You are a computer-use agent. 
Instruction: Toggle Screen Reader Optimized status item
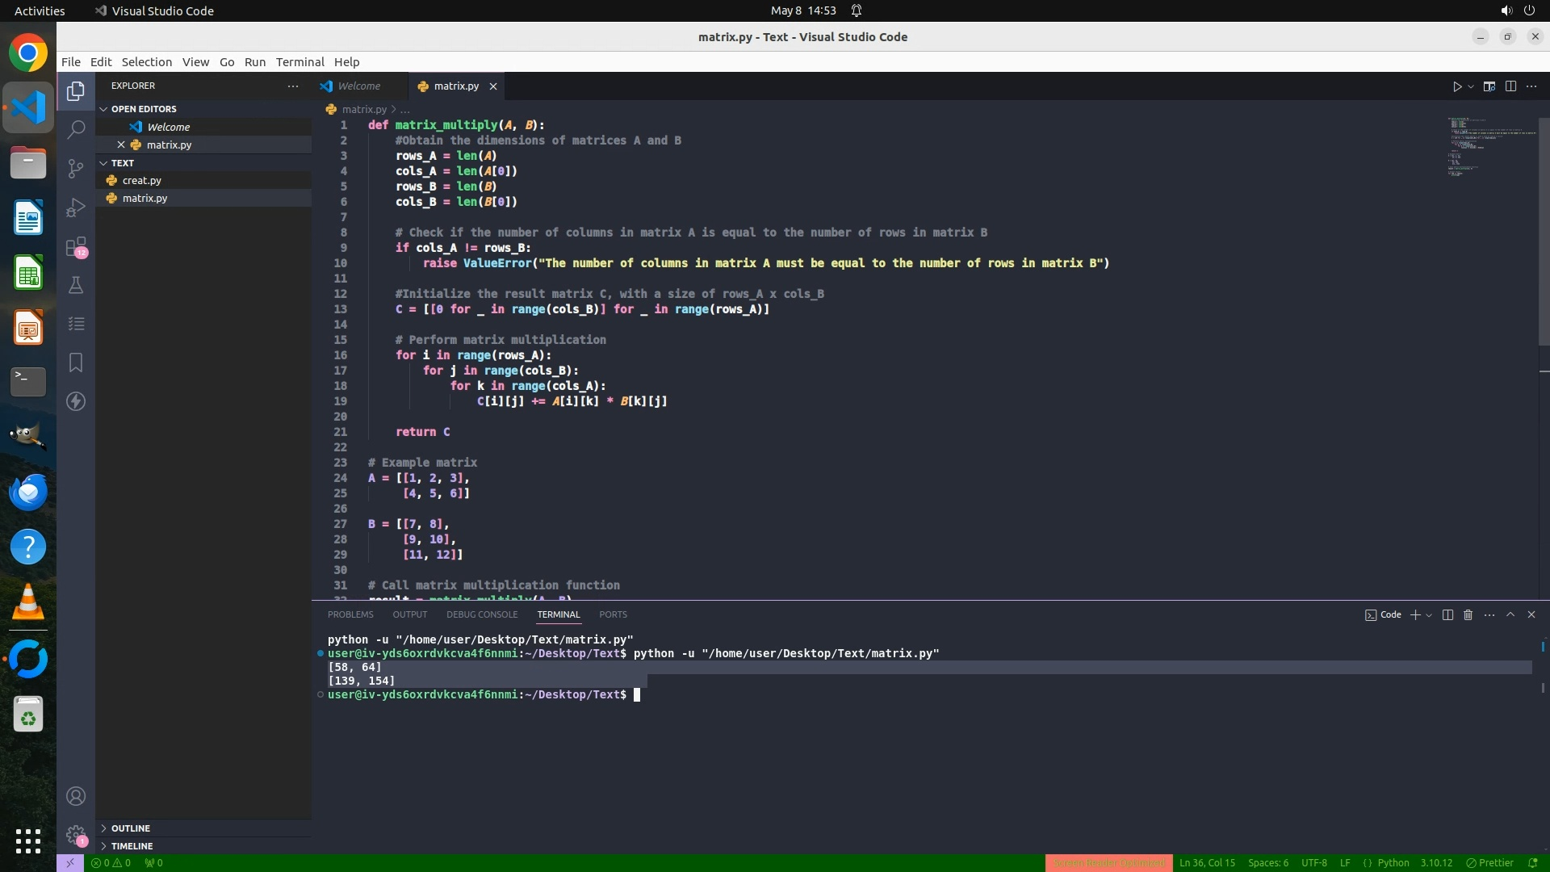point(1108,863)
